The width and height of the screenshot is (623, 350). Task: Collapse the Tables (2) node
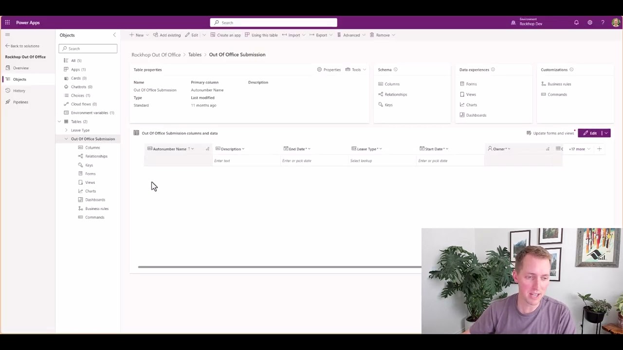coord(59,122)
